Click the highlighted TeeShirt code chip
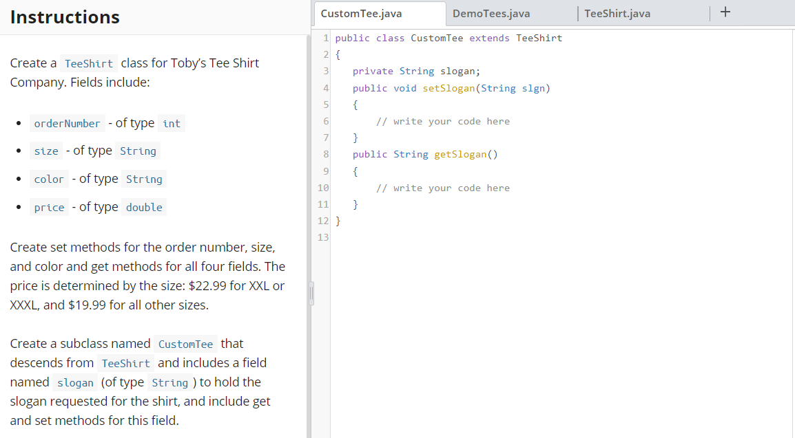Viewport: 795px width, 438px height. click(89, 63)
